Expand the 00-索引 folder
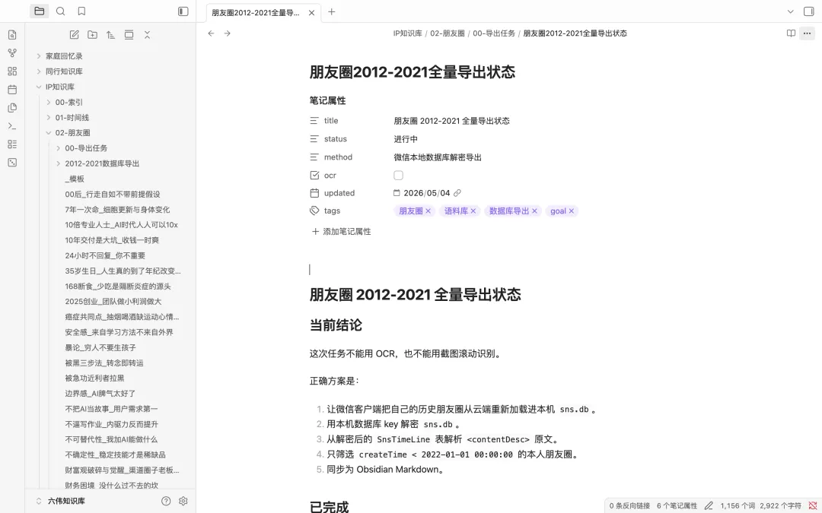 click(48, 102)
